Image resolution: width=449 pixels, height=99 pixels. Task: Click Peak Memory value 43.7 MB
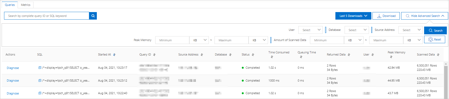click(x=393, y=93)
